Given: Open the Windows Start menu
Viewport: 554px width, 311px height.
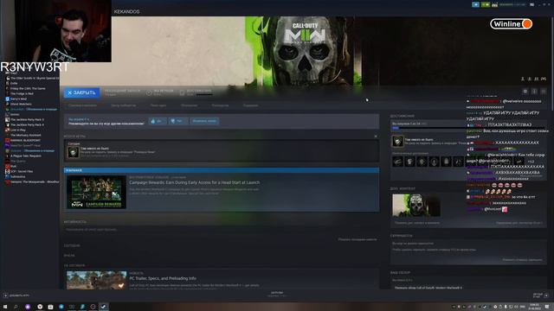Looking at the screenshot, I should (x=5, y=307).
